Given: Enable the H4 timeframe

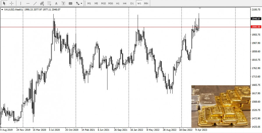Looking at the screenshot, I should 125,3.
